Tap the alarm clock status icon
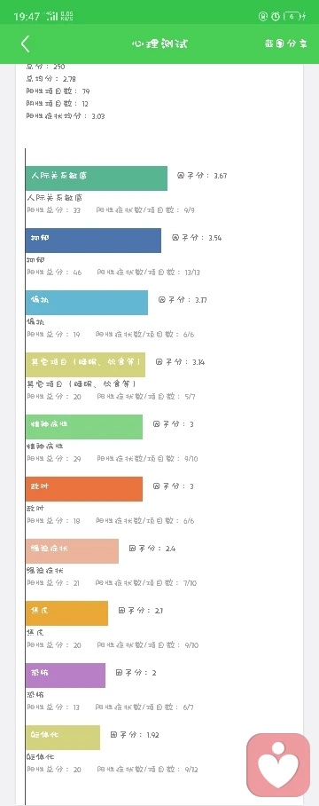 (276, 17)
